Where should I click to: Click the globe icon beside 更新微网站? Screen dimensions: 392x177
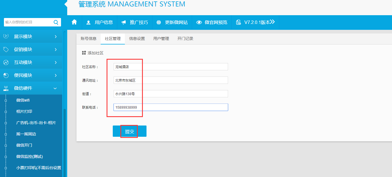pos(159,22)
